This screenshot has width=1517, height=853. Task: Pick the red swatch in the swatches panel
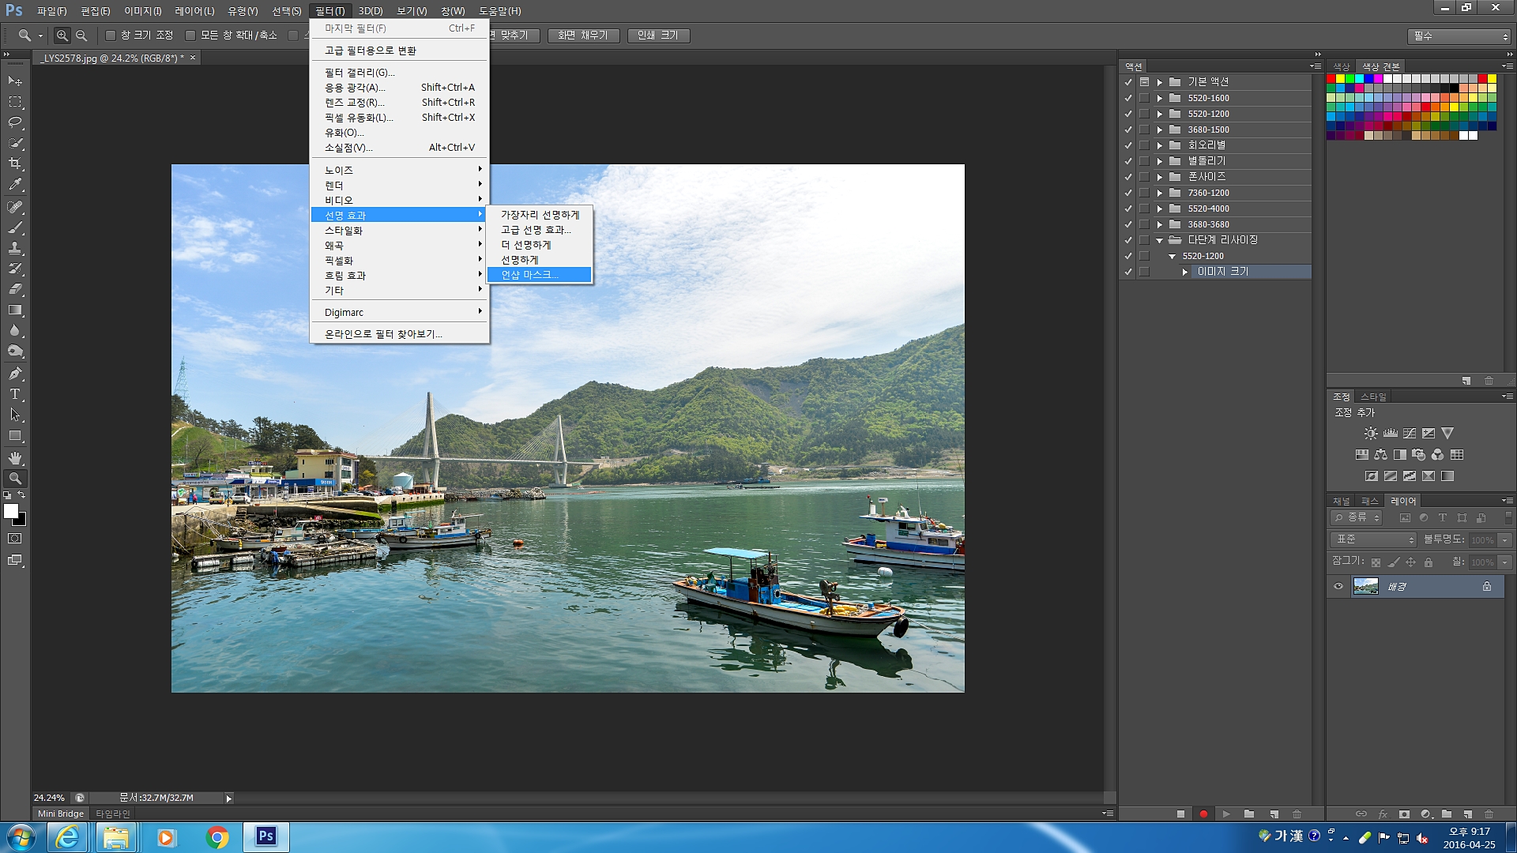1331,78
